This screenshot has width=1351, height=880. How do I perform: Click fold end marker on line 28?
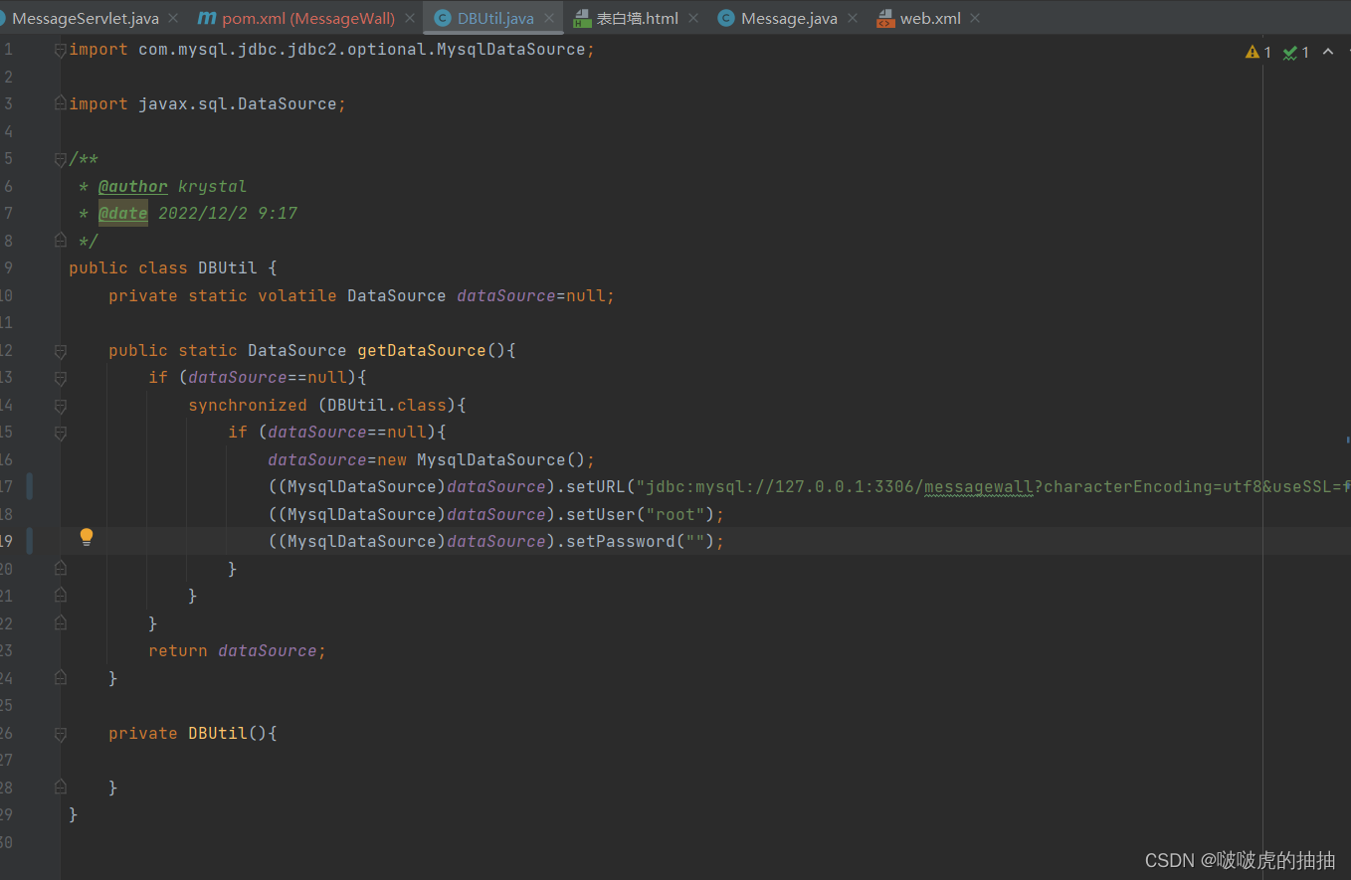pyautogui.click(x=61, y=787)
